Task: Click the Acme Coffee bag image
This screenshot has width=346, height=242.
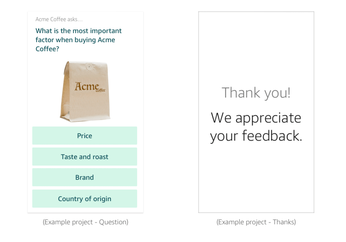Action: click(85, 91)
